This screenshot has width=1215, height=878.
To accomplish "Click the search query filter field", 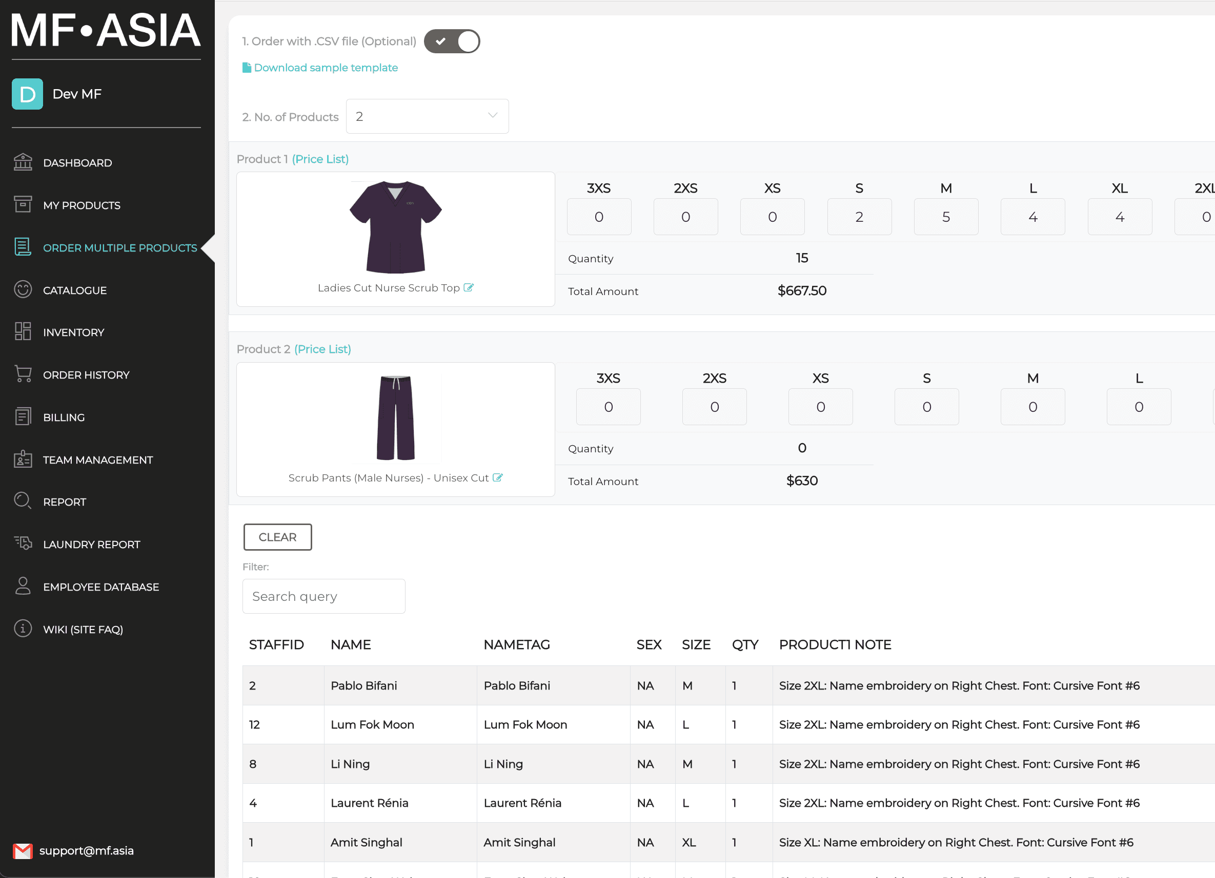I will tap(323, 596).
